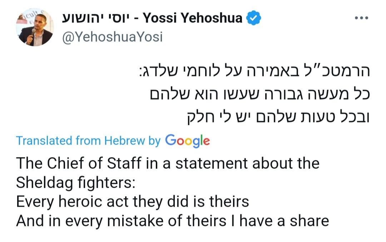Open the @YehoshuaYosi handle link

coord(112,37)
